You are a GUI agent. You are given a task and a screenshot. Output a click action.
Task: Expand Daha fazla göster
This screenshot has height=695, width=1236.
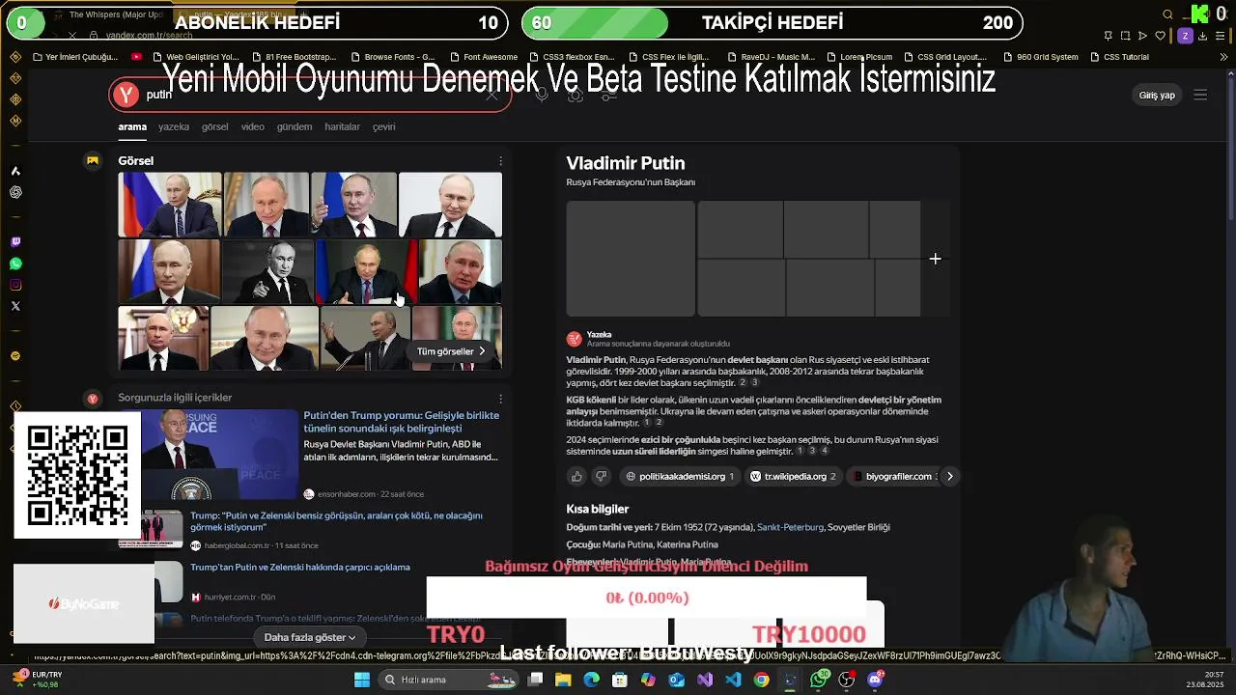(309, 637)
